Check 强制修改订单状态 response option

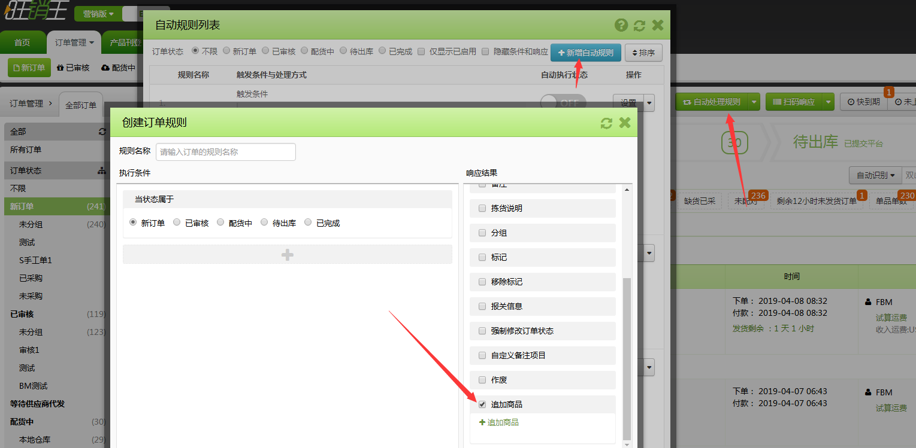tap(482, 331)
